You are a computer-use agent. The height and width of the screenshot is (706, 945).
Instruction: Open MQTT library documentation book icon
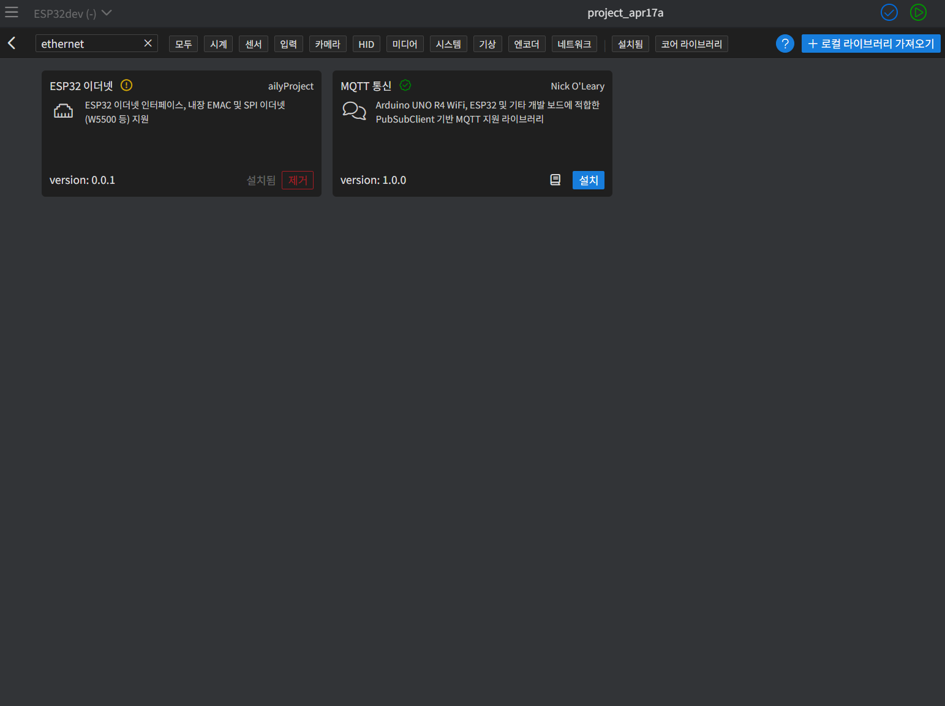point(555,180)
